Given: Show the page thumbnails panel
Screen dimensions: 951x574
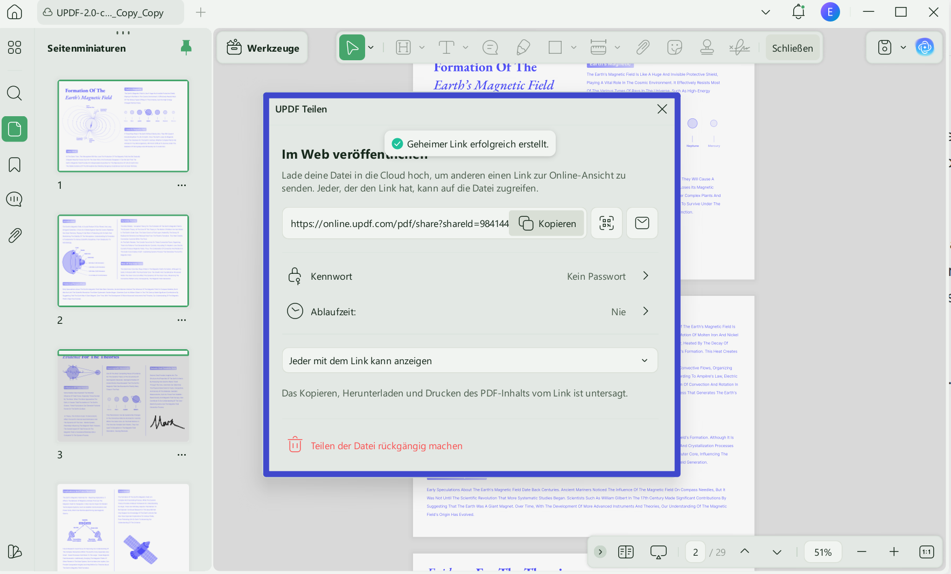Looking at the screenshot, I should pyautogui.click(x=15, y=129).
